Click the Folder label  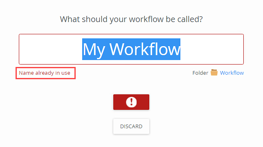coord(200,73)
